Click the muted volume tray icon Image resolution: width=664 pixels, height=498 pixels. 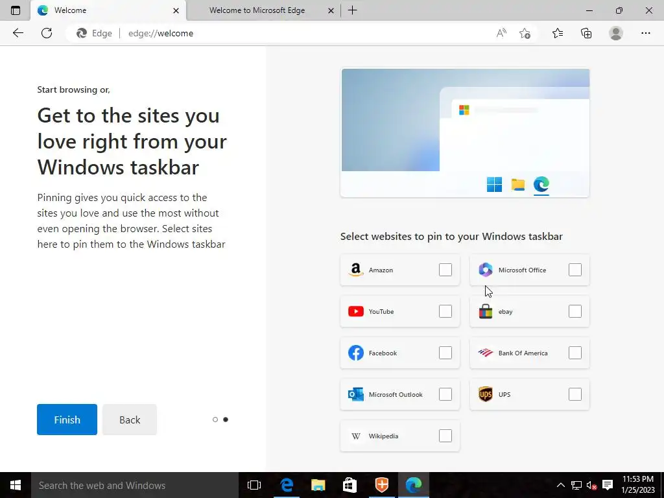591,485
